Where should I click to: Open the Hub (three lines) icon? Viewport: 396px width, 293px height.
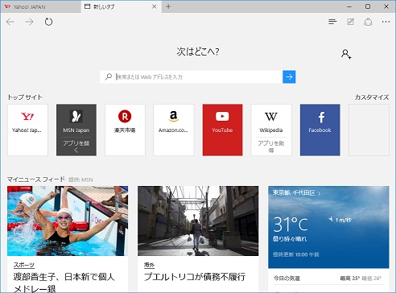[x=332, y=22]
